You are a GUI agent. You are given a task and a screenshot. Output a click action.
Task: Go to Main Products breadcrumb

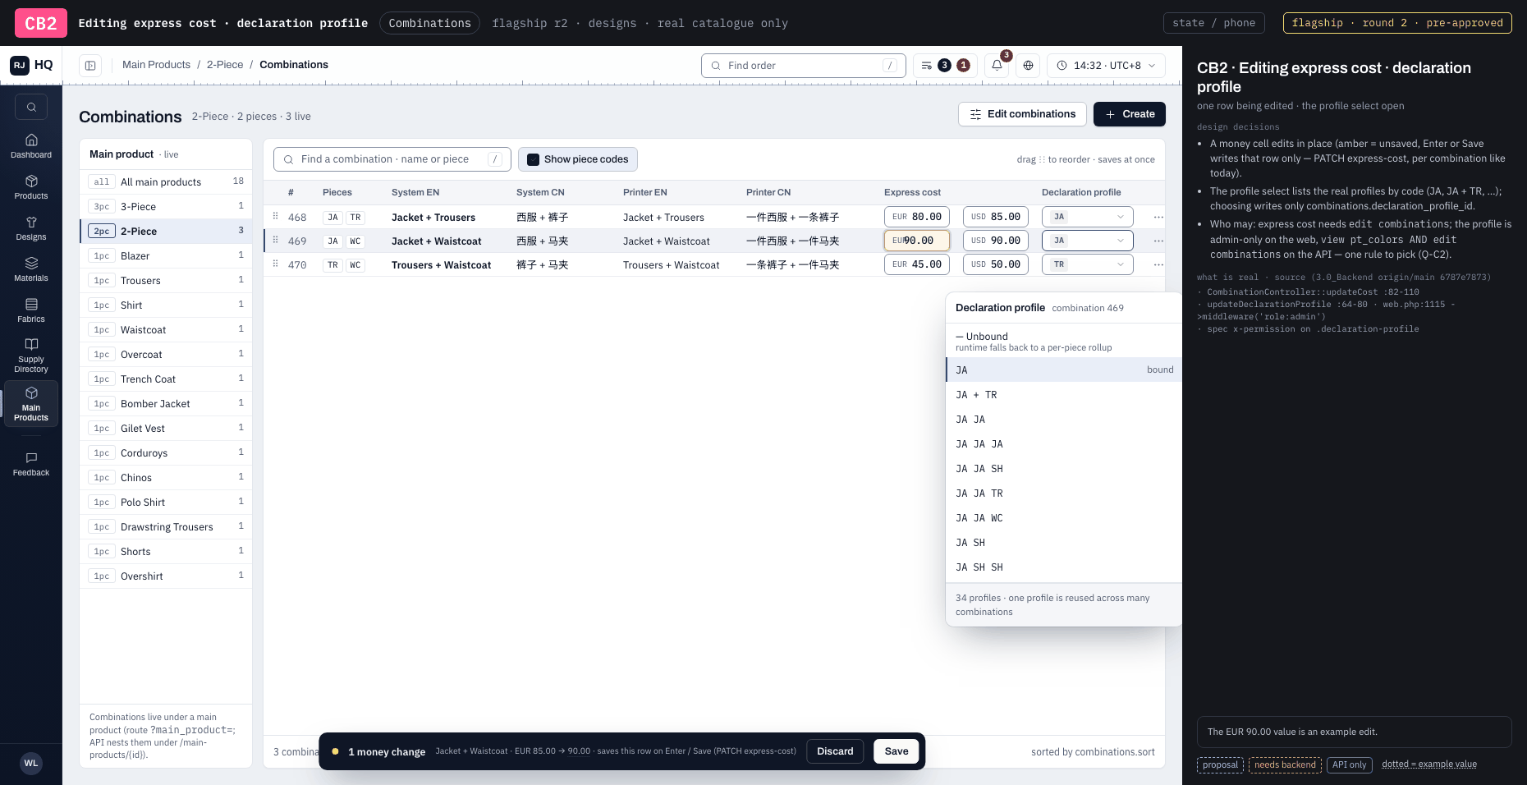tap(156, 65)
